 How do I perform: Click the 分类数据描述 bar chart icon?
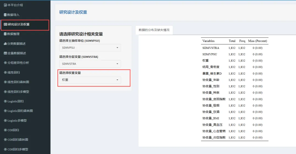5,44
